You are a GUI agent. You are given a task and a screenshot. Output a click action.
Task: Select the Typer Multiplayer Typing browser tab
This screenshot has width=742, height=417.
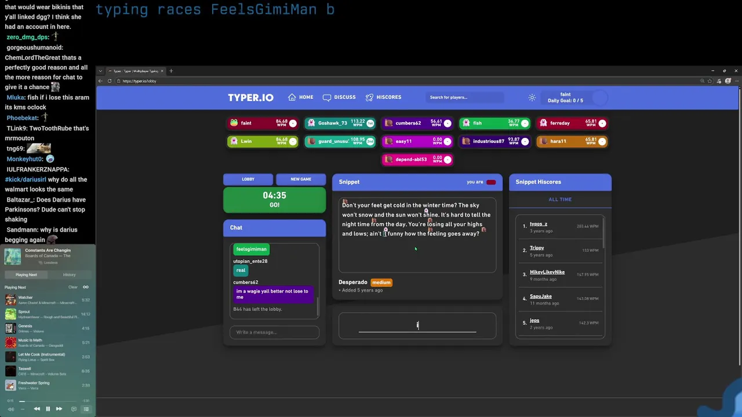[136, 71]
